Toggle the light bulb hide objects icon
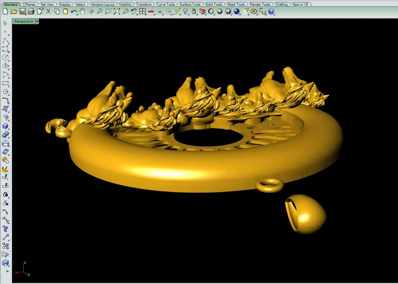Image resolution: width=398 pixels, height=284 pixels. click(185, 12)
